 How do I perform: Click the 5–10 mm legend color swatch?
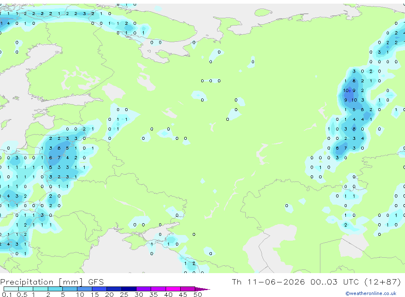tap(70, 289)
